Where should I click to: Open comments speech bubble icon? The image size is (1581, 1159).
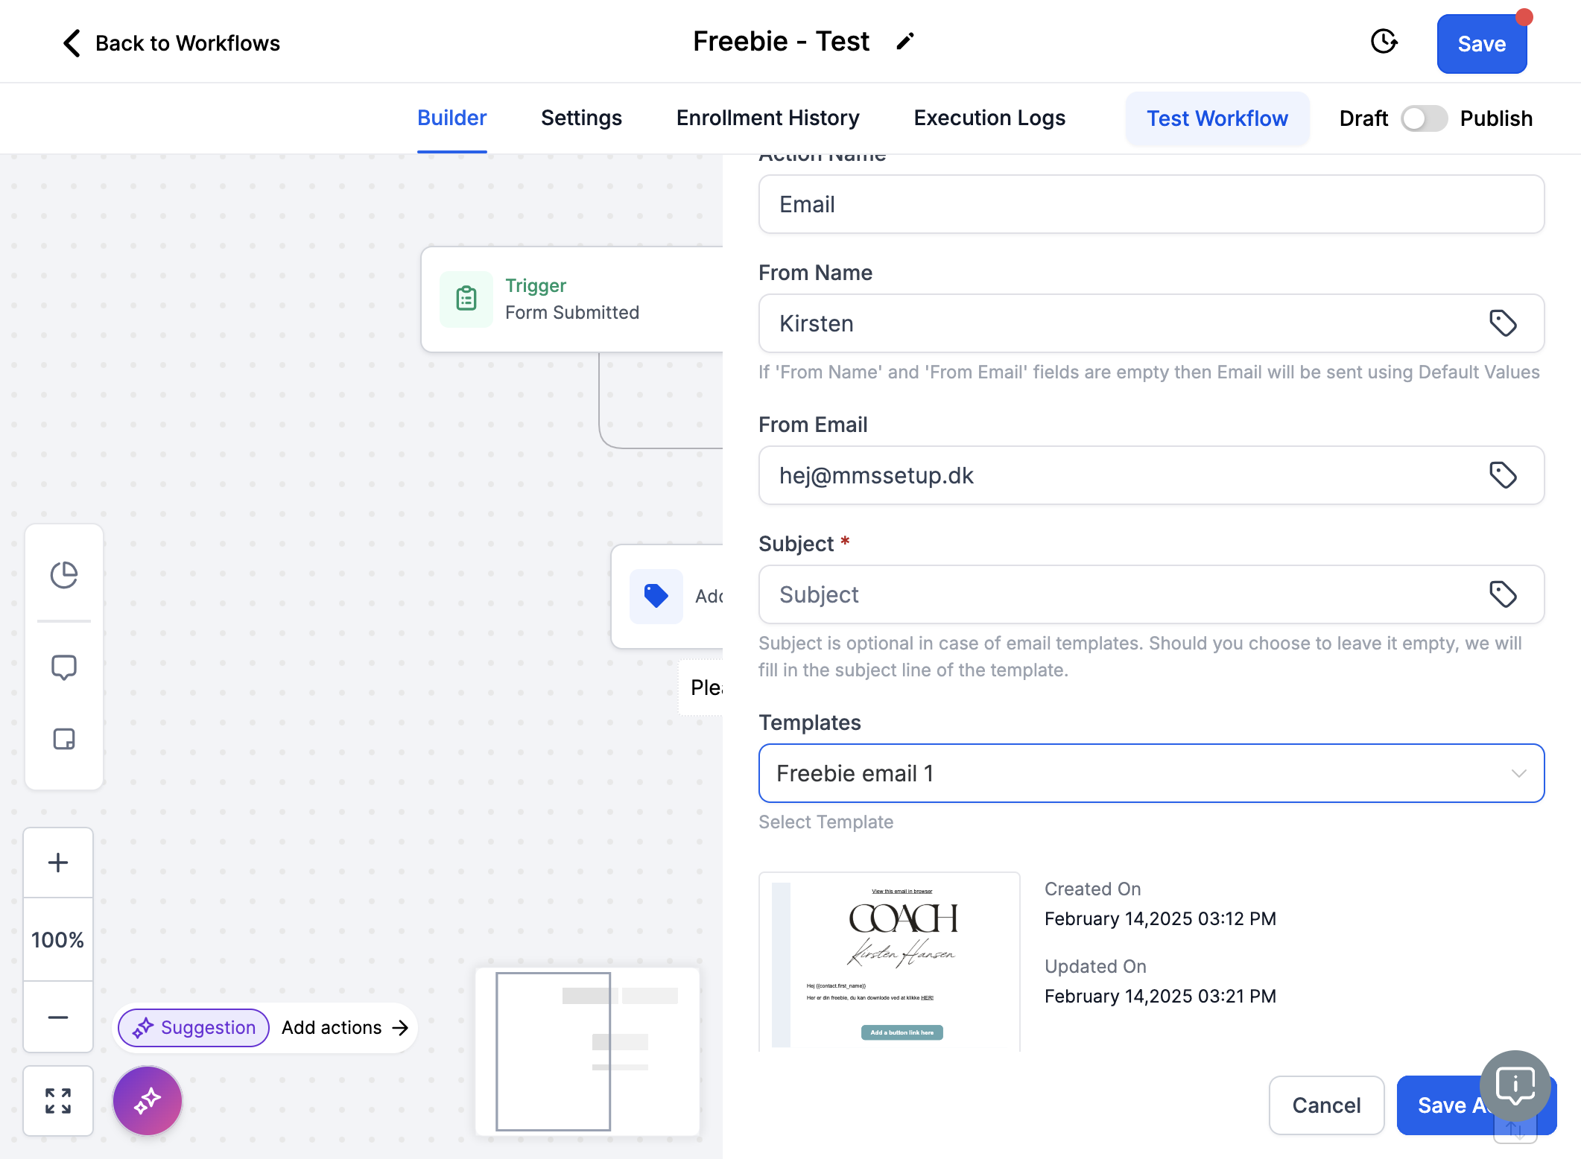tap(64, 667)
